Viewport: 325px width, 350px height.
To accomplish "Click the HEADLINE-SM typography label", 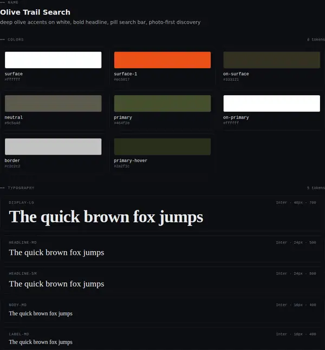I will point(23,273).
